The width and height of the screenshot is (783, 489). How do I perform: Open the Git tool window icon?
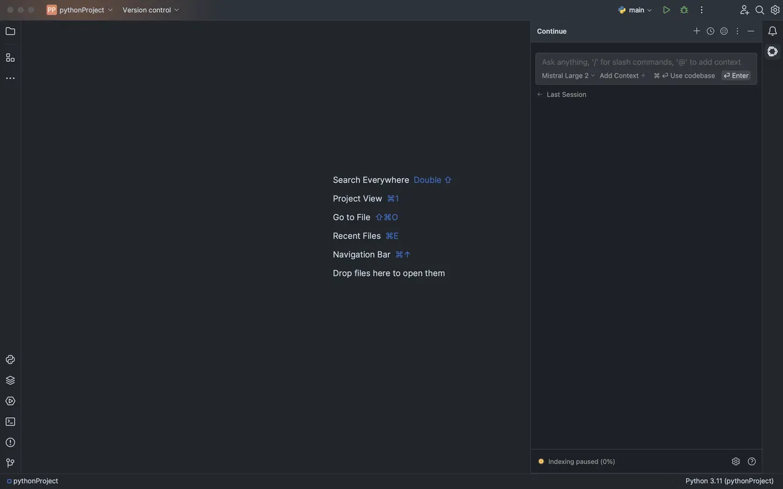[x=10, y=463]
